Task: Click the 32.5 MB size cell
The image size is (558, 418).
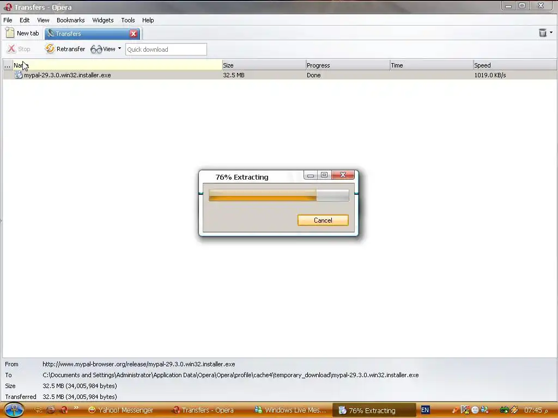Action: coord(233,75)
